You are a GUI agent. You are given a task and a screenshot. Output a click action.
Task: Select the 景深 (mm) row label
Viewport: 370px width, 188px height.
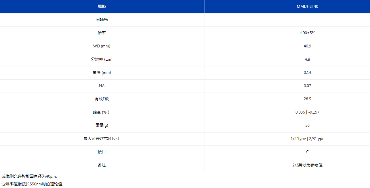pyautogui.click(x=102, y=73)
